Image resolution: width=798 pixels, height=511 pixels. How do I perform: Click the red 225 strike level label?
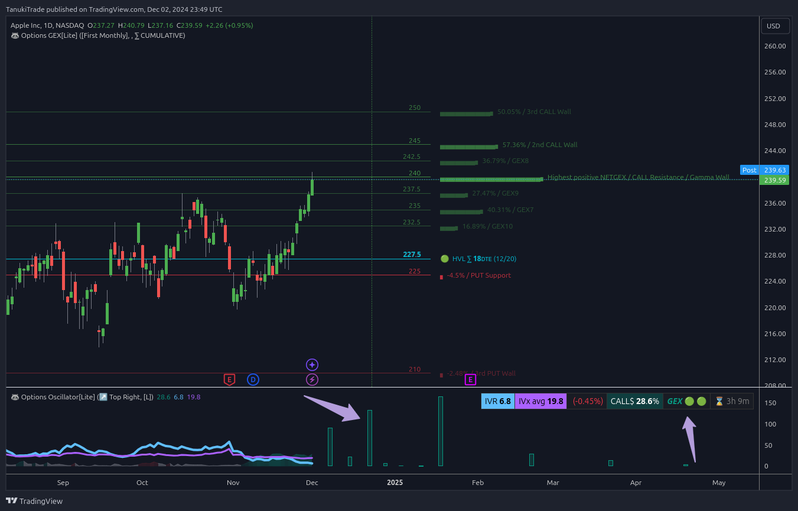tap(415, 271)
